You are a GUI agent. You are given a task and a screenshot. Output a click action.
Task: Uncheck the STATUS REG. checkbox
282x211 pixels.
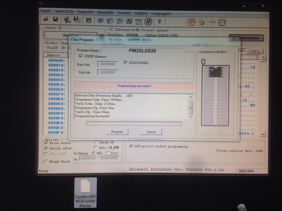125,63
